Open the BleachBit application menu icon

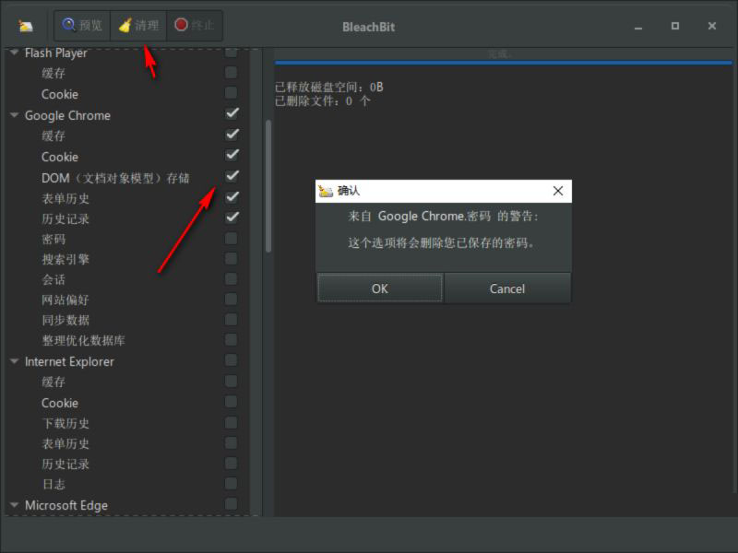[x=26, y=26]
